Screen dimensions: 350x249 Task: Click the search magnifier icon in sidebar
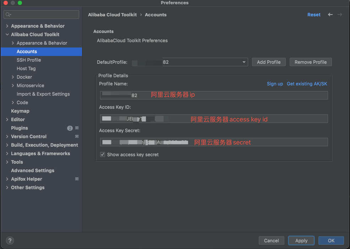coord(8,15)
